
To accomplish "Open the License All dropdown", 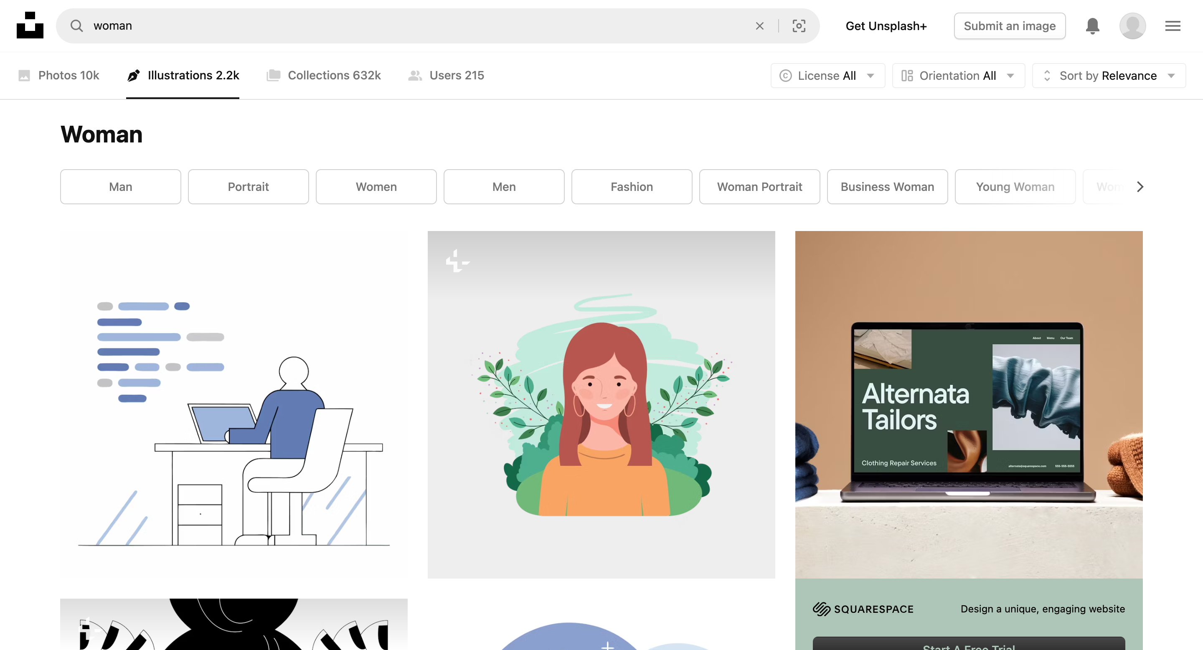I will 827,76.
